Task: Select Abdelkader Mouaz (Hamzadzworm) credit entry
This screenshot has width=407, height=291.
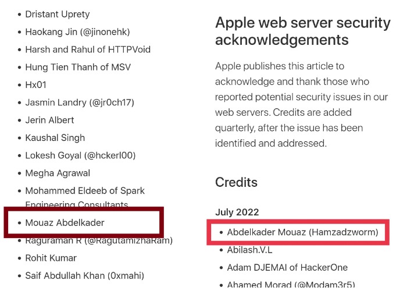Action: (x=302, y=232)
